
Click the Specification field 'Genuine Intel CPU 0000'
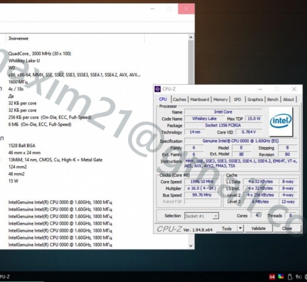click(x=241, y=141)
